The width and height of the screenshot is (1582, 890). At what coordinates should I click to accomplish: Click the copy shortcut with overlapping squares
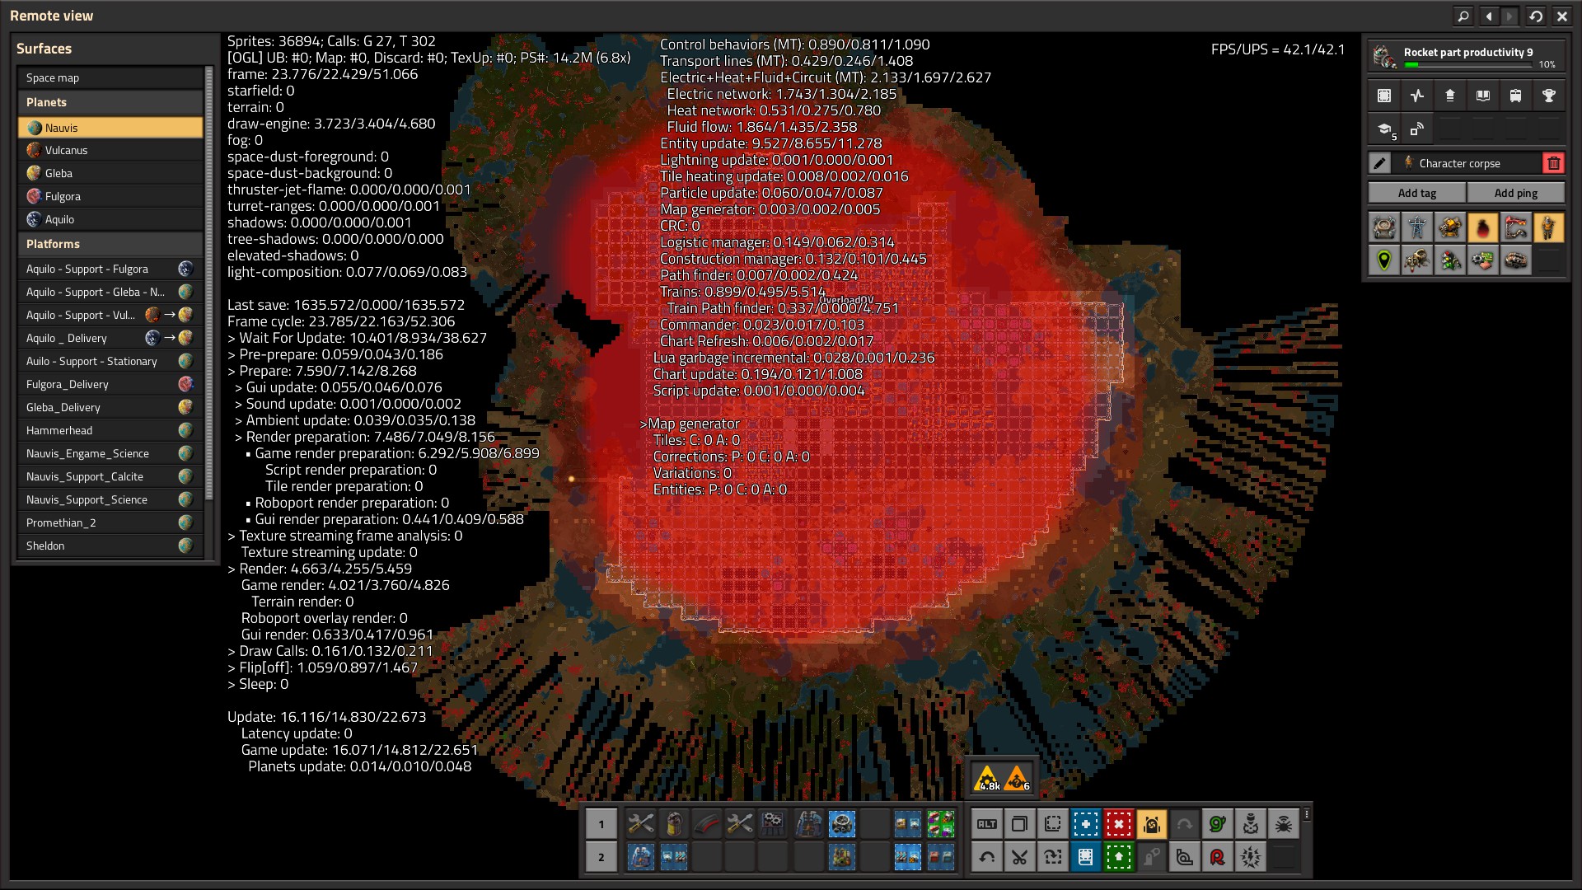[1020, 824]
